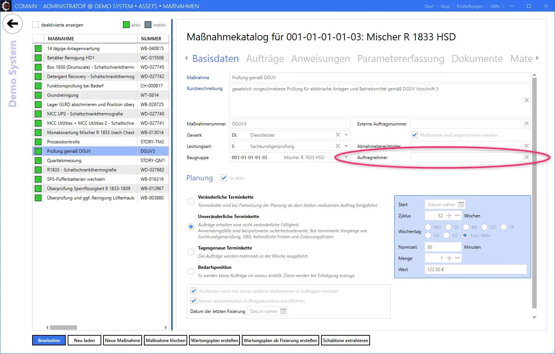
Task: Click calendar icon beside Datum der letzten Fixierung
Action: (283, 311)
